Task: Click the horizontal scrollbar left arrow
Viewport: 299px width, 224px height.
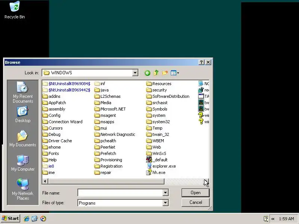Action: pyautogui.click(x=45, y=181)
